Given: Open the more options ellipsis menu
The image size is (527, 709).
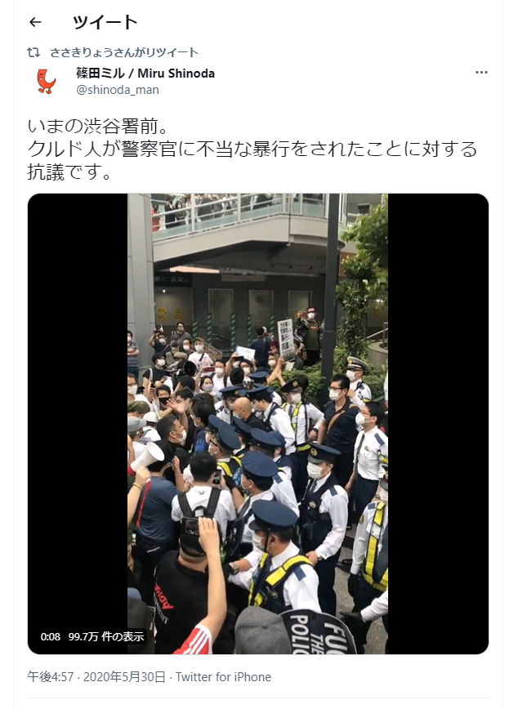Looking at the screenshot, I should 481,73.
